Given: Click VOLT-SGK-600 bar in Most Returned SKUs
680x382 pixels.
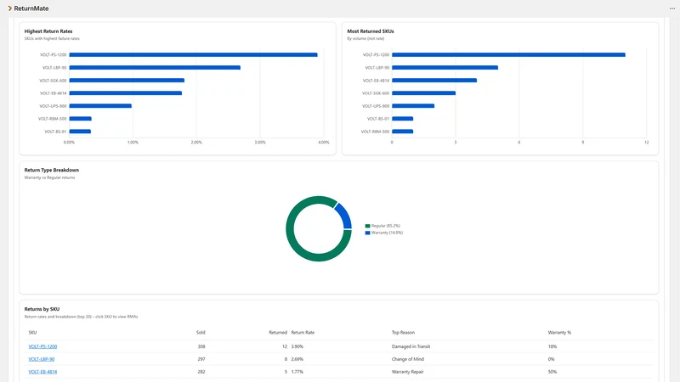Looking at the screenshot, I should pyautogui.click(x=423, y=93).
